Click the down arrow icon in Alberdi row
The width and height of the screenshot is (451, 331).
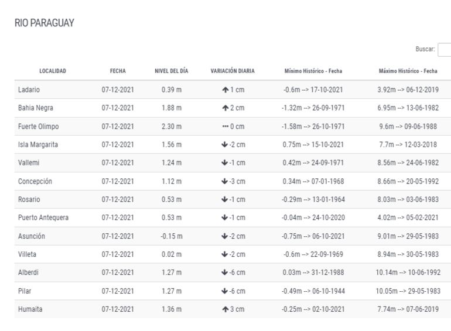point(225,273)
